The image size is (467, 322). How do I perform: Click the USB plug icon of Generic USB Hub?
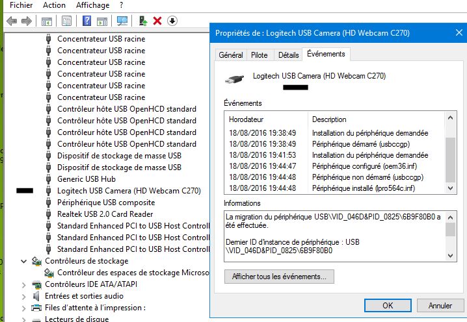48,179
